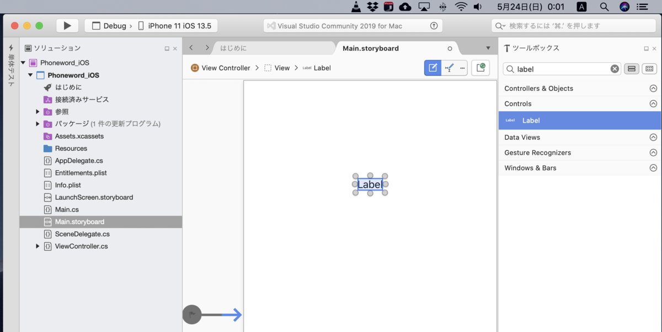Open Siri from the menu bar
The height and width of the screenshot is (332, 662).
click(624, 7)
